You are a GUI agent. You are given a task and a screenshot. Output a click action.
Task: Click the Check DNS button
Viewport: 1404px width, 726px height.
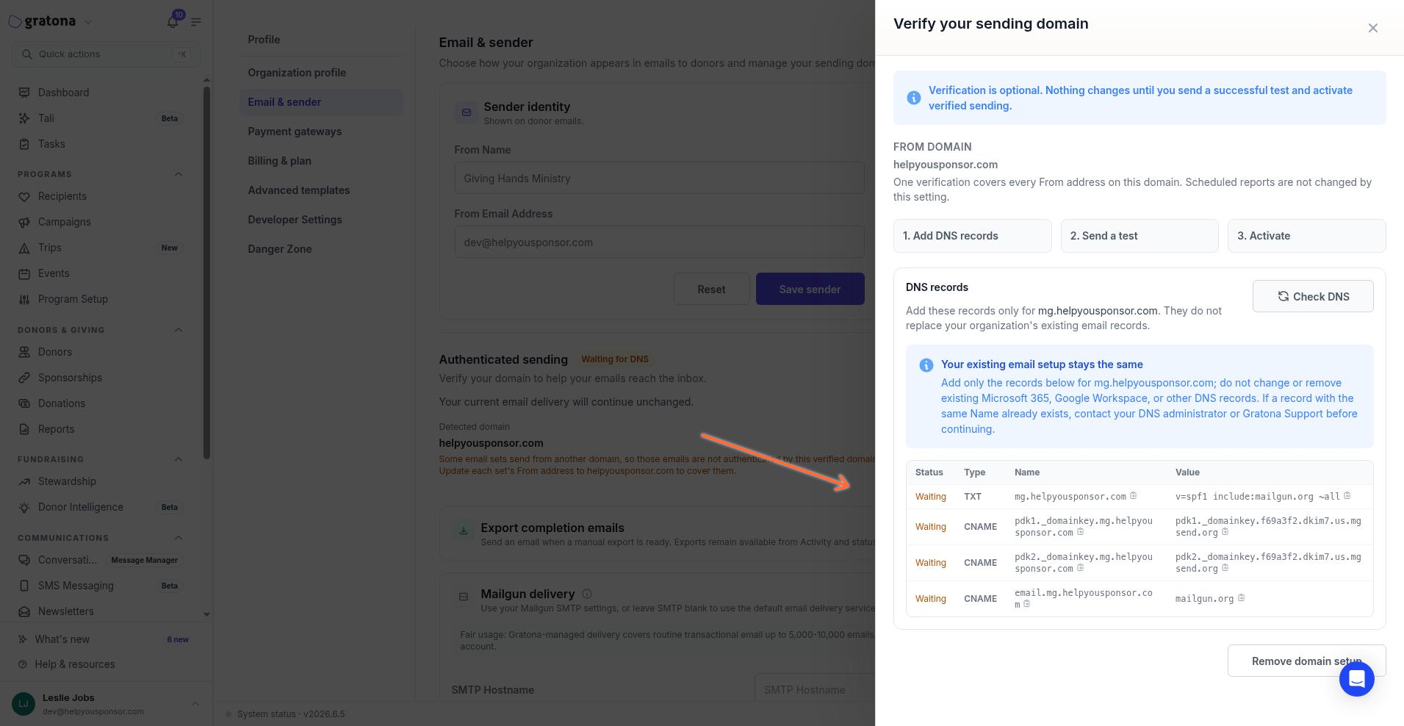pos(1313,296)
